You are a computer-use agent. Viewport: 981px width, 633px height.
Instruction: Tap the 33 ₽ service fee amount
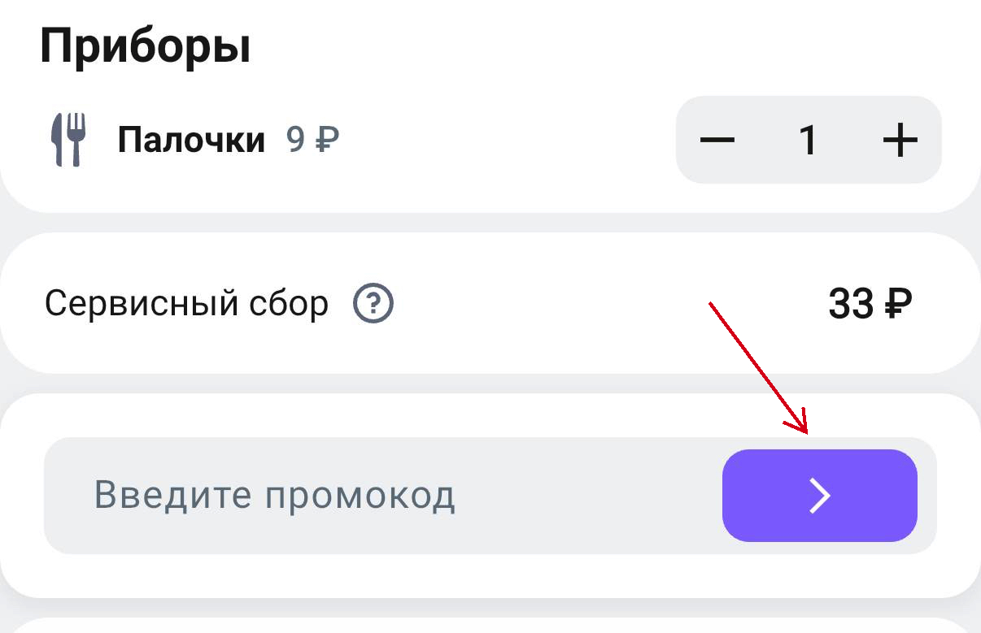click(870, 305)
